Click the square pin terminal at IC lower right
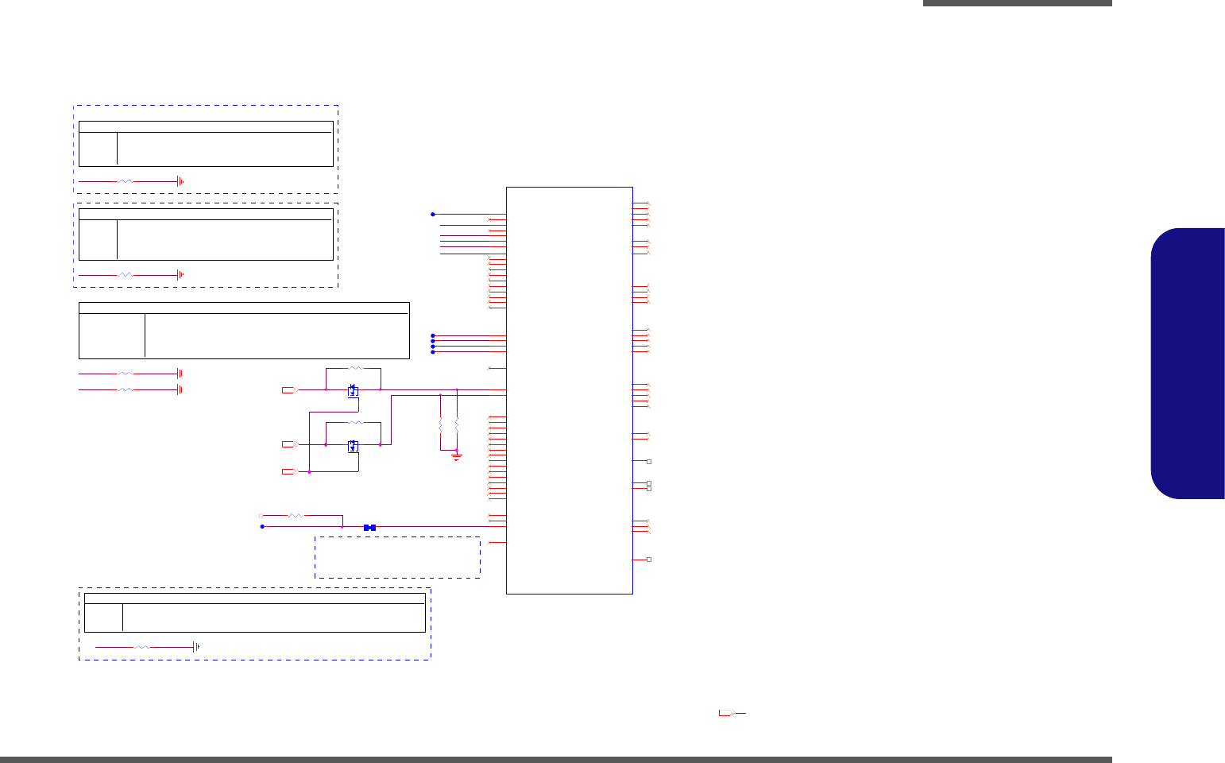Viewport: 1225px width, 763px height. pyautogui.click(x=649, y=560)
